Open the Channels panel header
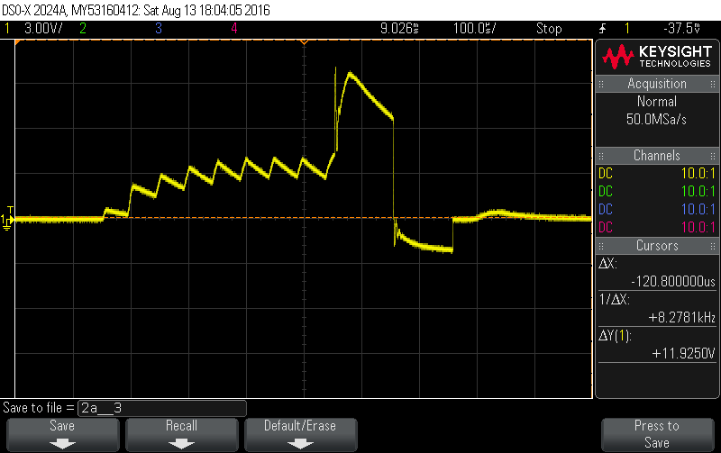Image resolution: width=721 pixels, height=453 pixels. click(657, 156)
